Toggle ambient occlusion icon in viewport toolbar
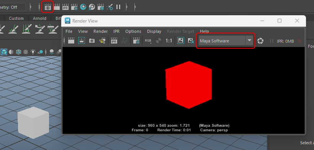The image size is (314, 150). (x=51, y=52)
